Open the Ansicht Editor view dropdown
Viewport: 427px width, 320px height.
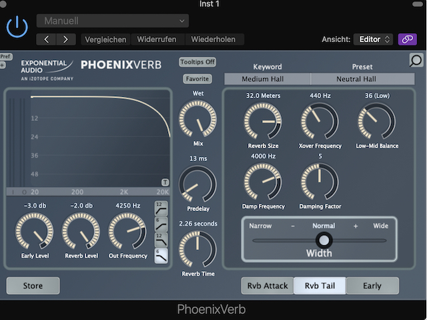(x=374, y=39)
